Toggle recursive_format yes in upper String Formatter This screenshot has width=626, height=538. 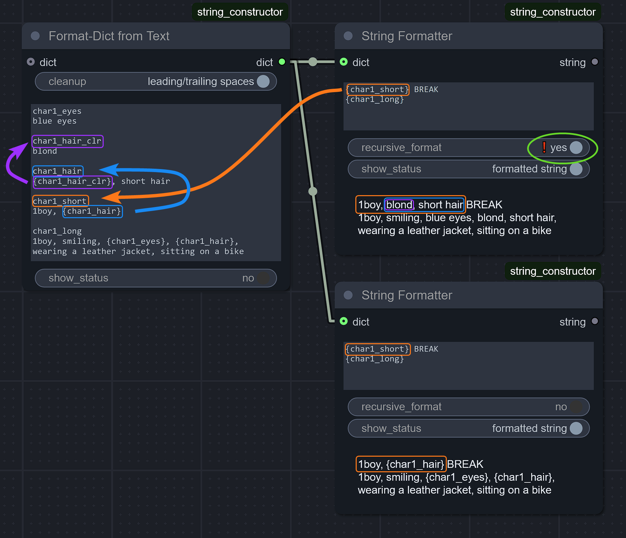469,148
